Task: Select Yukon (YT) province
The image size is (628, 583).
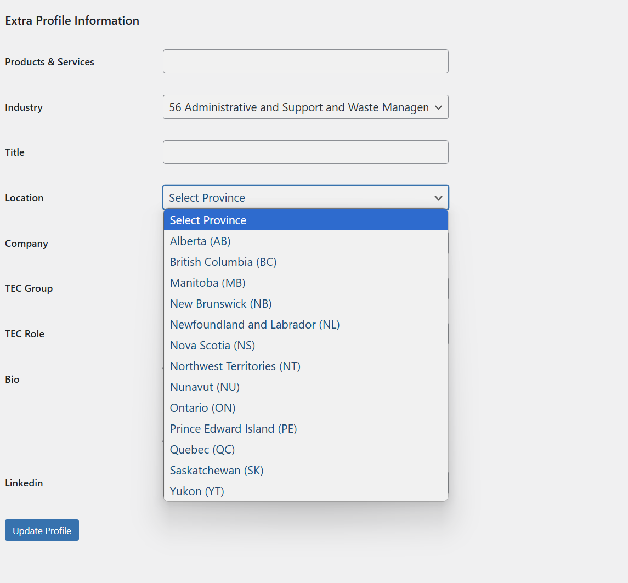Action: tap(197, 491)
